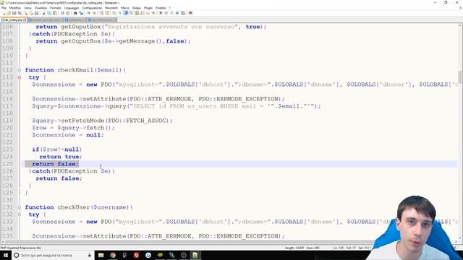463x260 pixels.
Task: Open Chrome from the taskbar
Action: click(113, 255)
